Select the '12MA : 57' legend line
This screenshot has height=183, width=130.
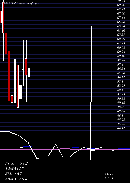(15, 169)
